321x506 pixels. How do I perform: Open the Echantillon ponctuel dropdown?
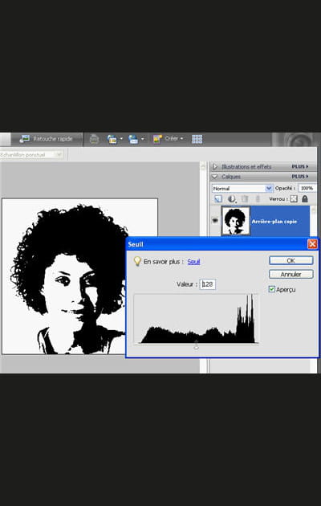[x=31, y=155]
